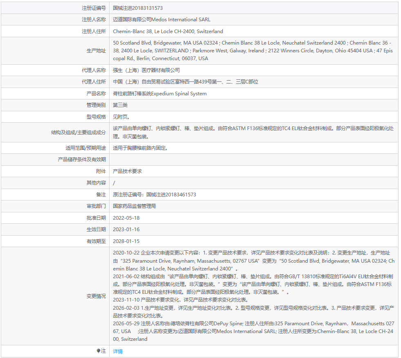Click the remark 原注册证编号：国械注进20183461573
401x358 pixels.
pos(155,194)
